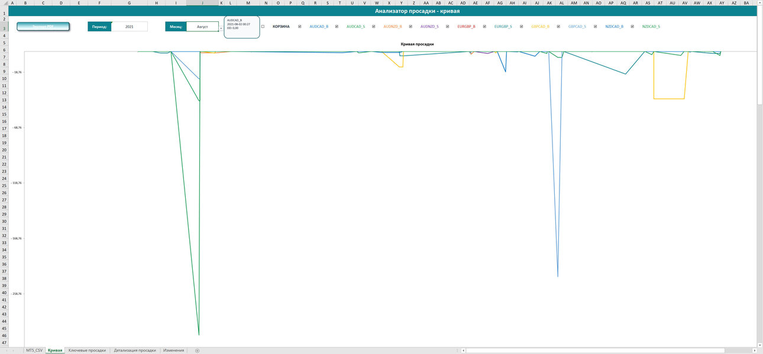Select row header 3

[4, 27]
